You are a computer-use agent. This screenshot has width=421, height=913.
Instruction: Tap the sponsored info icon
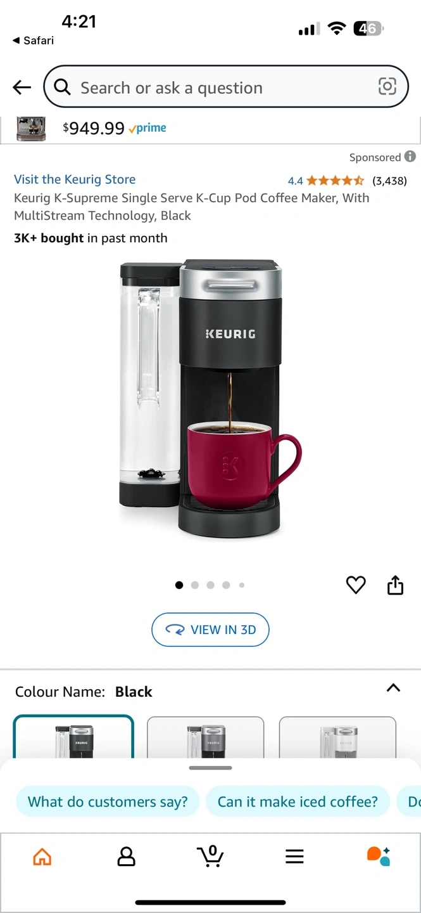[x=410, y=156]
